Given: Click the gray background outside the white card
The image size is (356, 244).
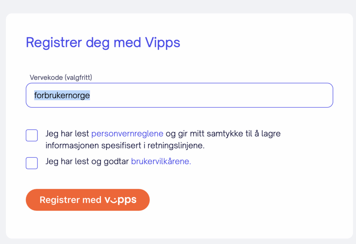Looking at the screenshot, I should [178, 6].
